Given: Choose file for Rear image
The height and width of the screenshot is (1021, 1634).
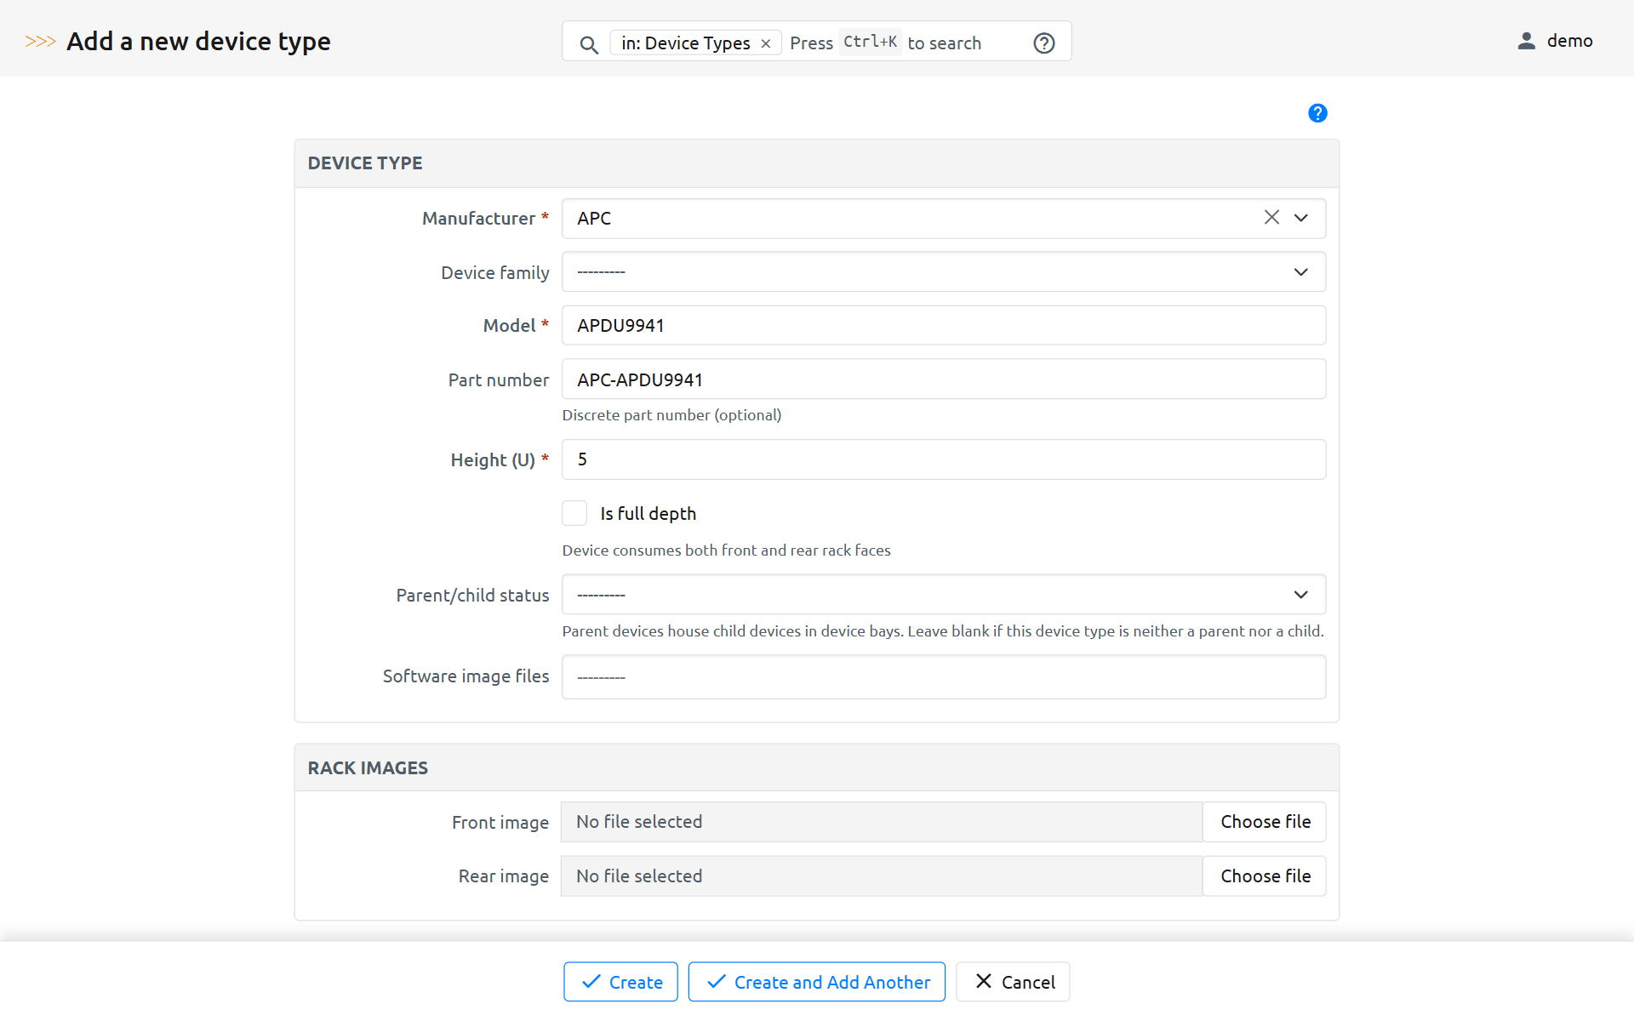Looking at the screenshot, I should [1265, 876].
